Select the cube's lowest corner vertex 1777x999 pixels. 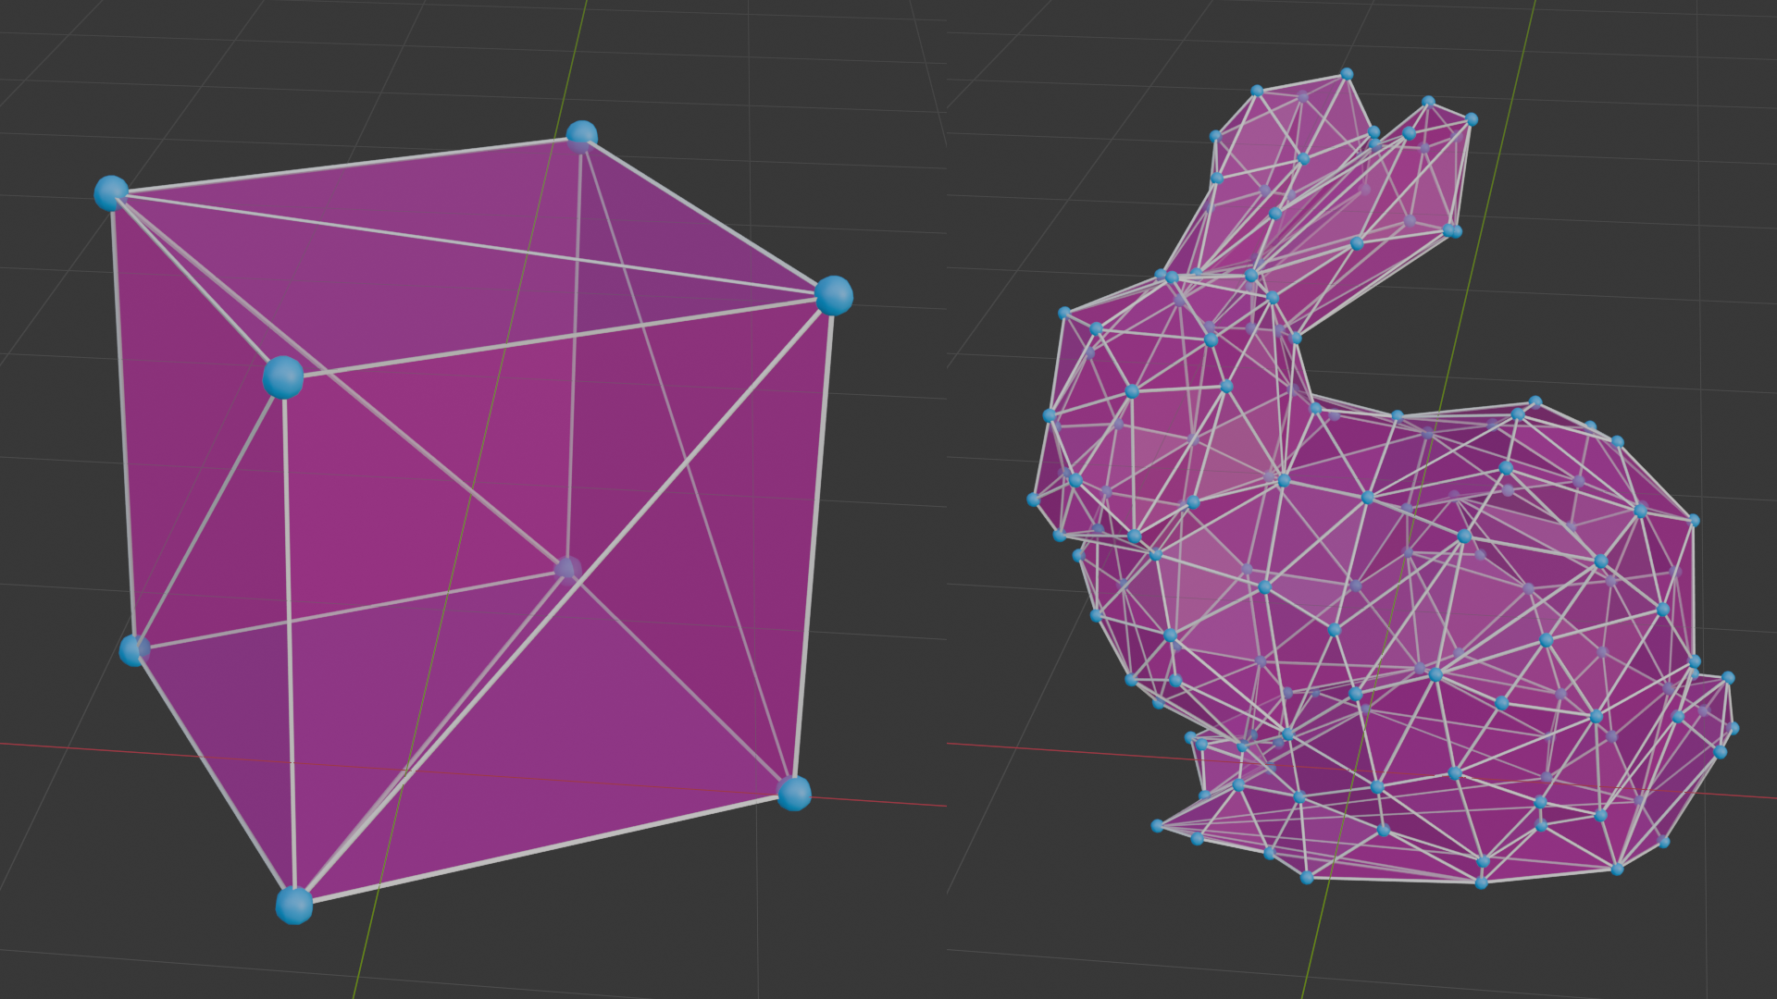point(294,905)
